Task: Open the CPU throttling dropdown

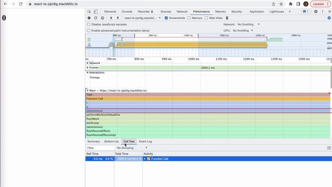Action: click(243, 31)
